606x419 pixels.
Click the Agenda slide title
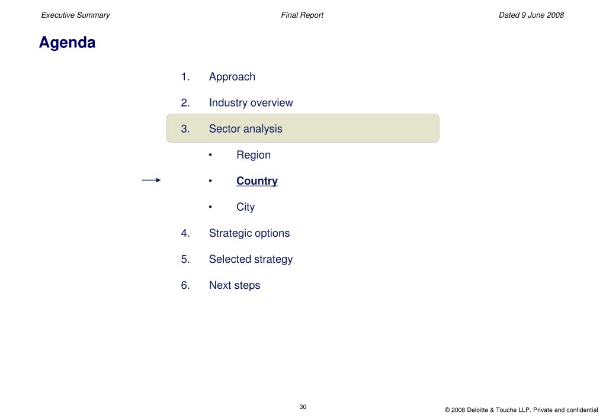tap(68, 43)
